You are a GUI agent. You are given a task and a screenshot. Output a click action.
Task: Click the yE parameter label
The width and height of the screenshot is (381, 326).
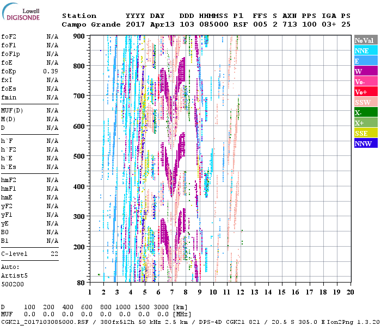click(4, 224)
